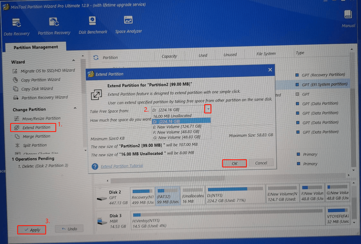Screen dimensions: 361x244
Task: Select Disk 3 drive icon in disk map
Action: (101, 221)
